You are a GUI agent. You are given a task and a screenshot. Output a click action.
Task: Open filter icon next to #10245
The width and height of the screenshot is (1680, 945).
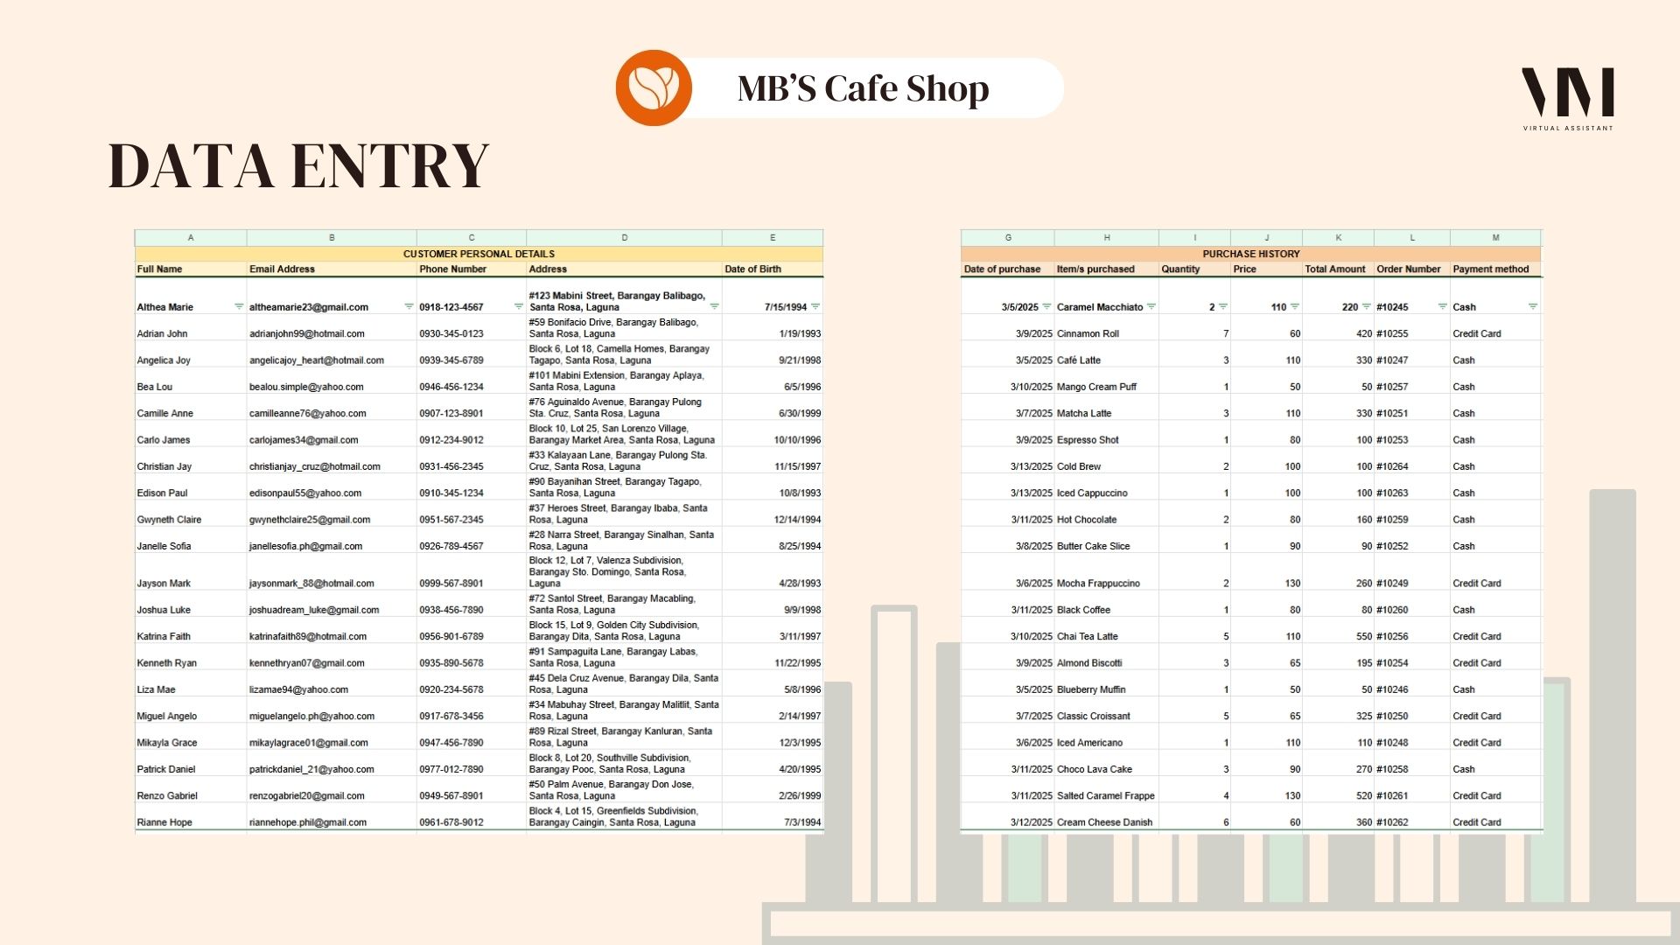tap(1442, 307)
